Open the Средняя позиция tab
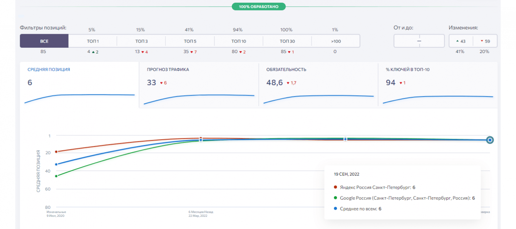 pyautogui.click(x=79, y=85)
